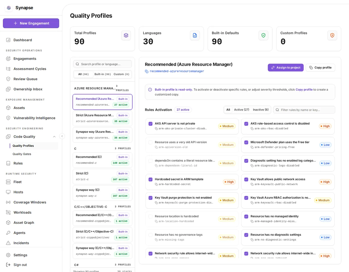Click Resource location is hardcoded rule card

[192, 219]
